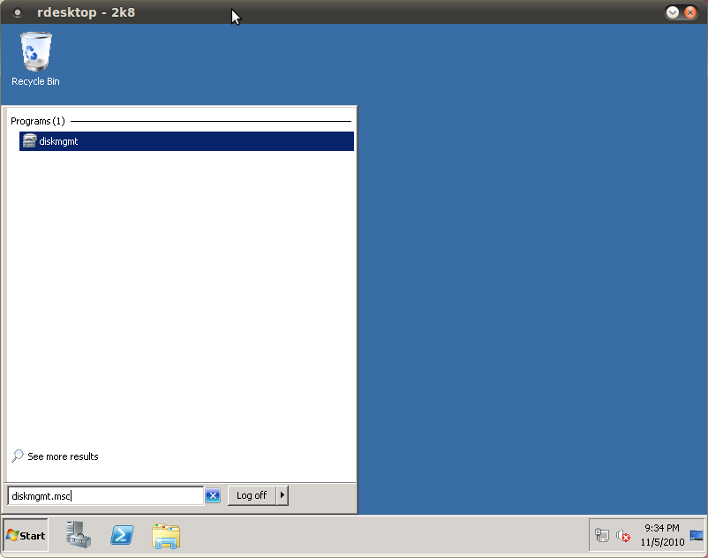Click the diskmgmt disk management icon
Image resolution: width=708 pixels, height=558 pixels.
tap(29, 141)
